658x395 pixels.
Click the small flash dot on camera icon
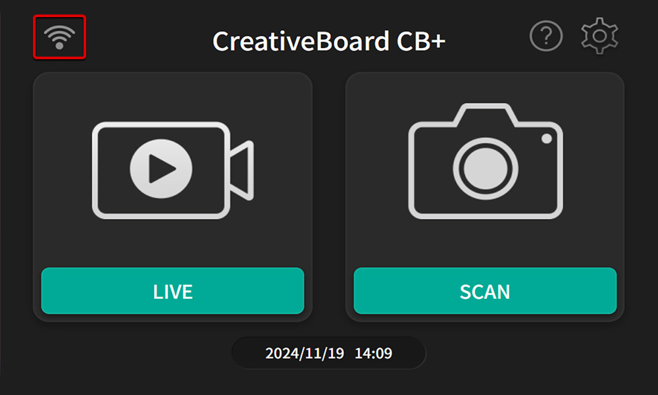coord(546,138)
